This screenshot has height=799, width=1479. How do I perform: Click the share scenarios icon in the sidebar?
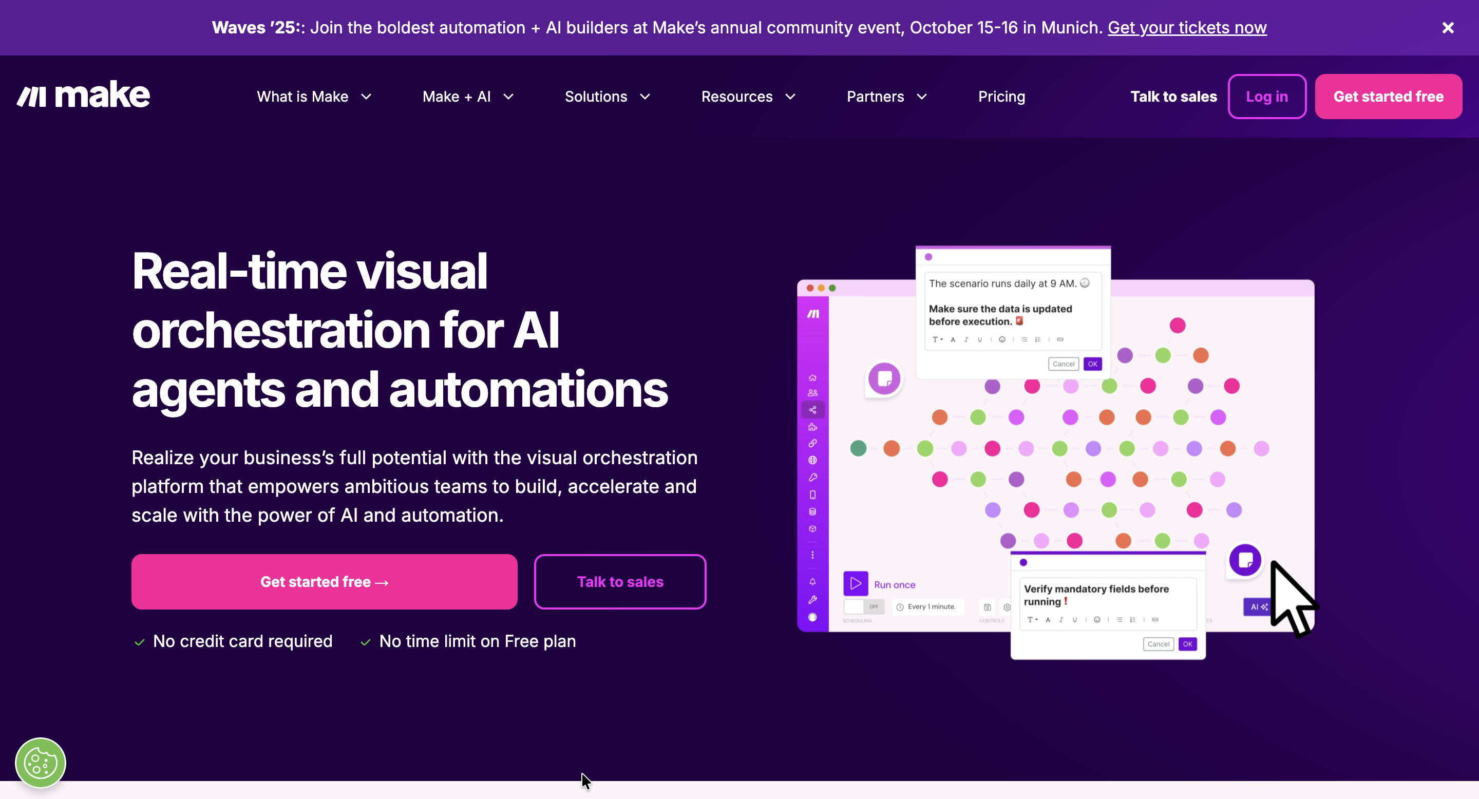pyautogui.click(x=812, y=410)
